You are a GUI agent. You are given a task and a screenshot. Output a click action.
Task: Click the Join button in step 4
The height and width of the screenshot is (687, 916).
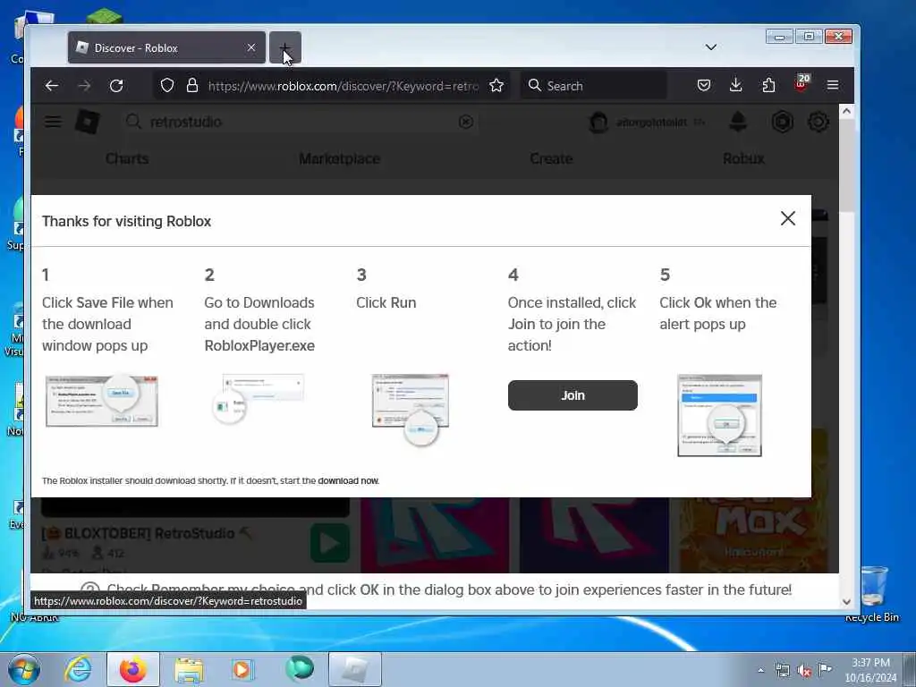point(572,395)
